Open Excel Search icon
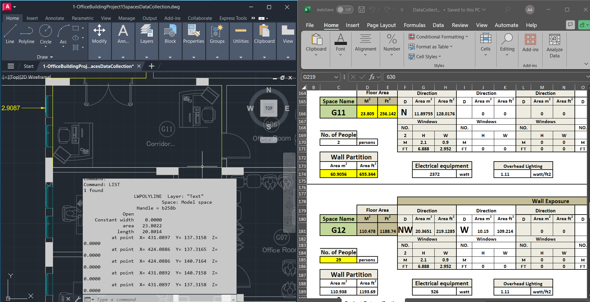Viewport: 590px width, 302px height. click(508, 10)
